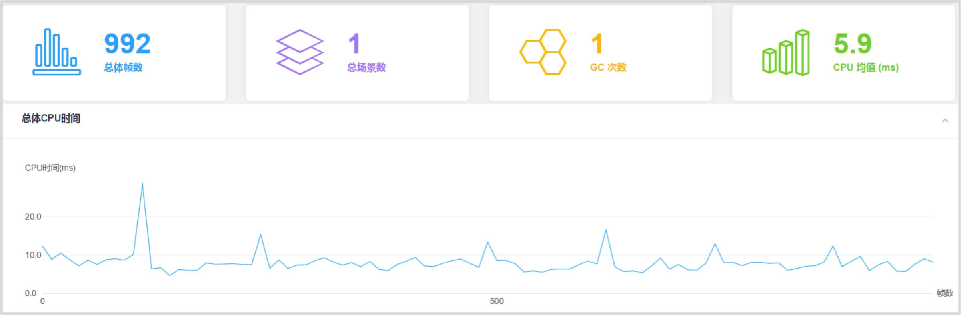Click the 帧数 x-axis label

[x=945, y=293]
